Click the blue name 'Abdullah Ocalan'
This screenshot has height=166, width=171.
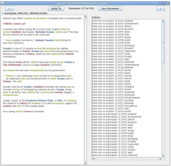pyautogui.click(x=44, y=32)
